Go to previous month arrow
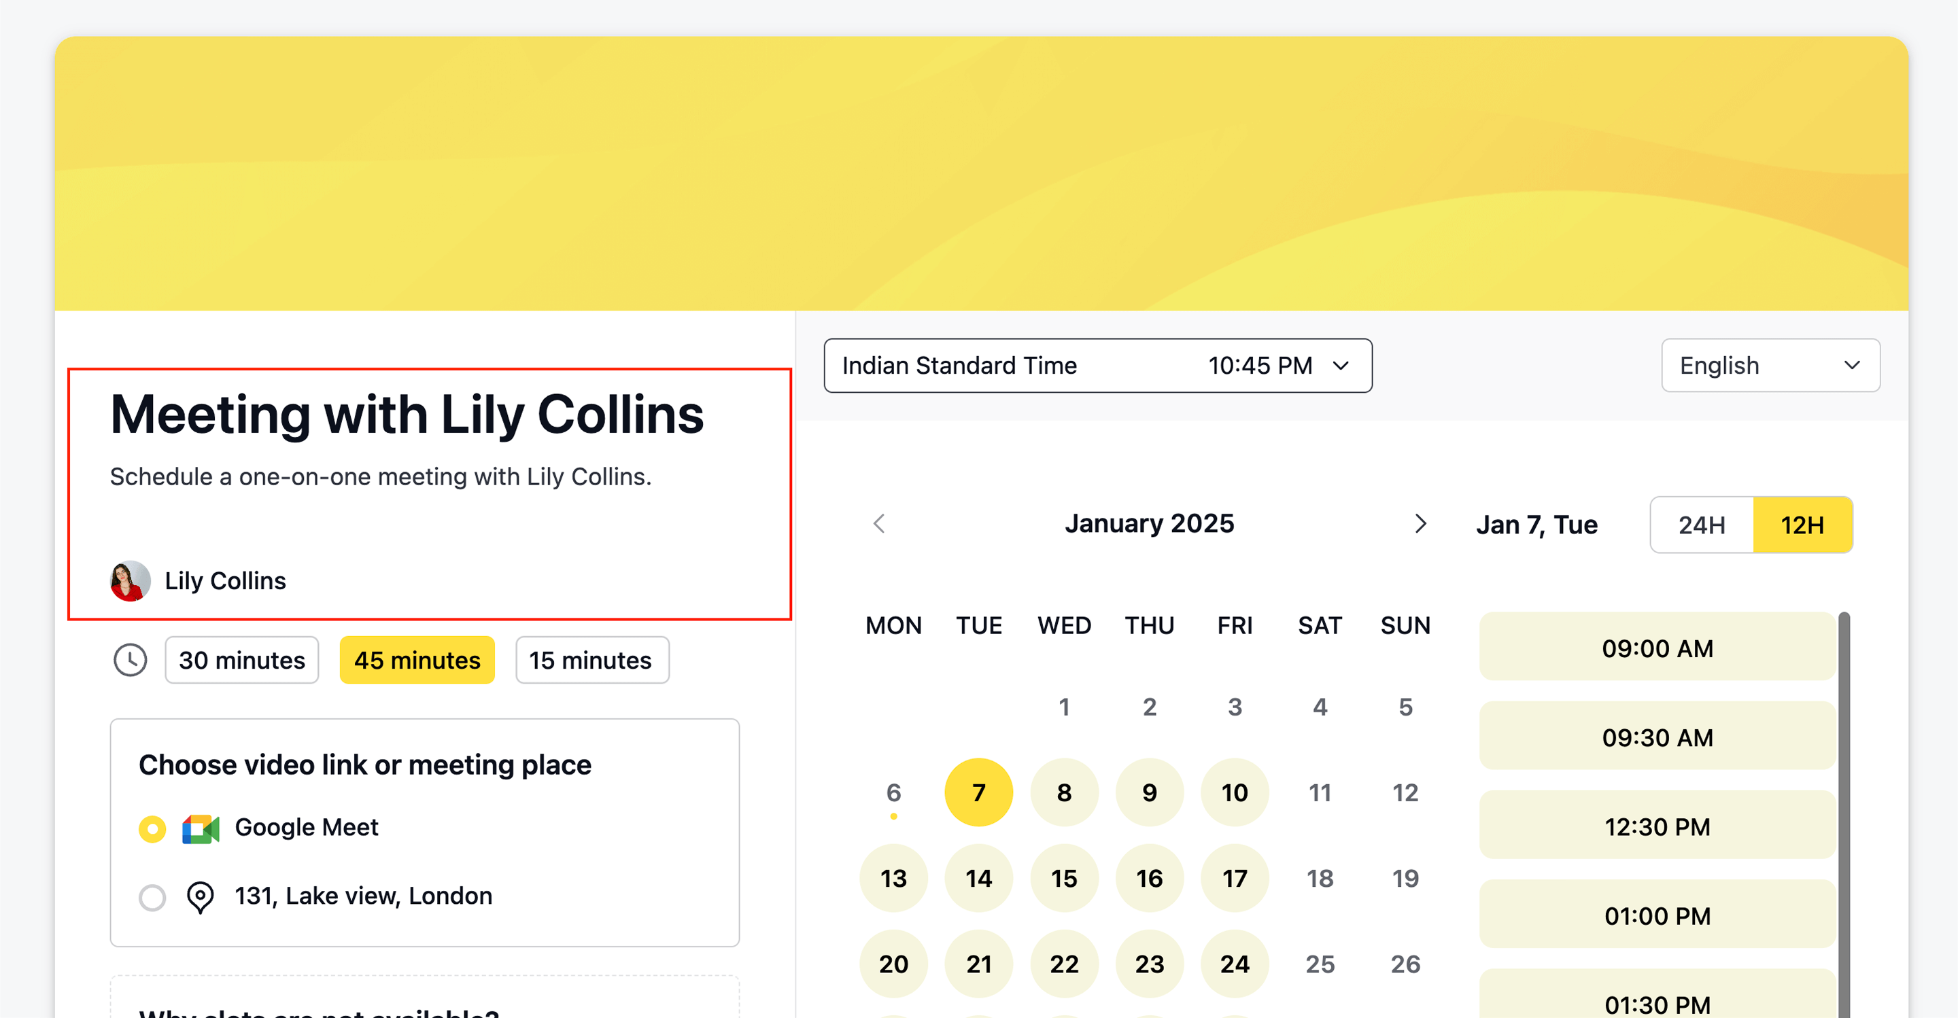Image resolution: width=1958 pixels, height=1018 pixels. click(x=880, y=523)
